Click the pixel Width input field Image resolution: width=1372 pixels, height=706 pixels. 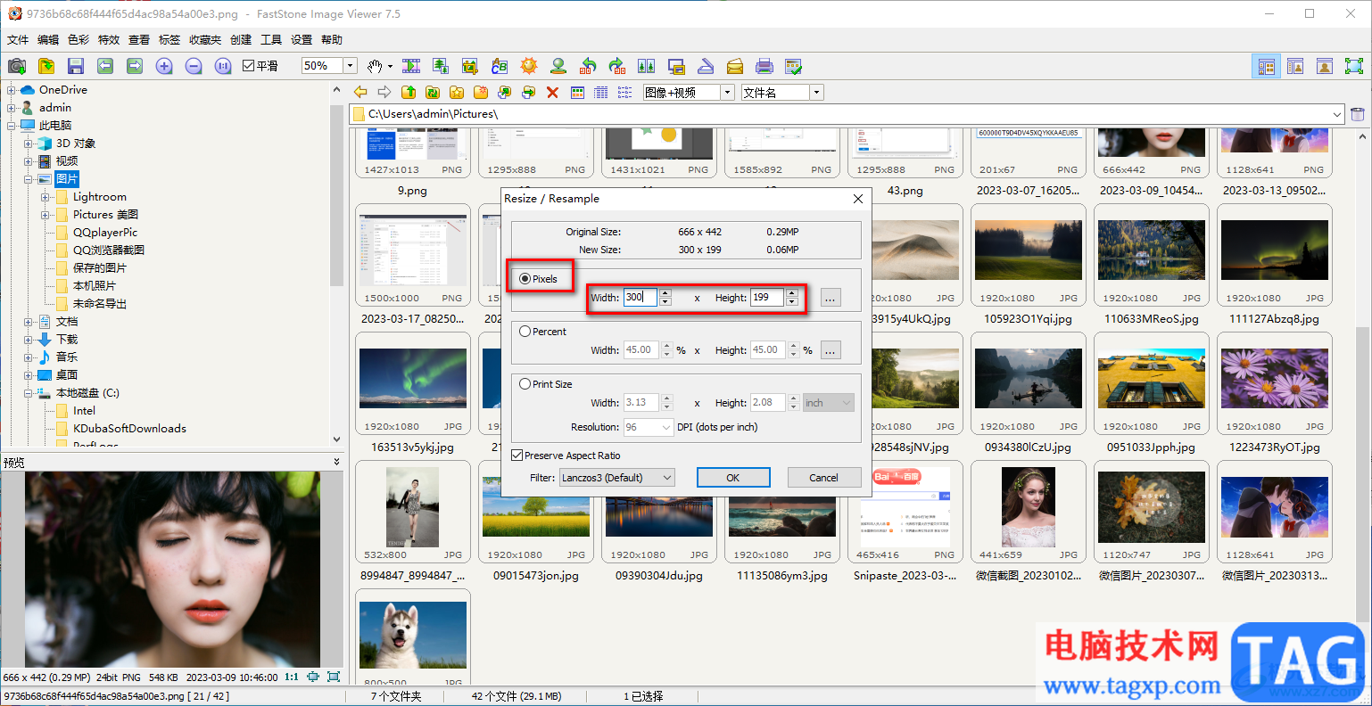[x=641, y=298]
